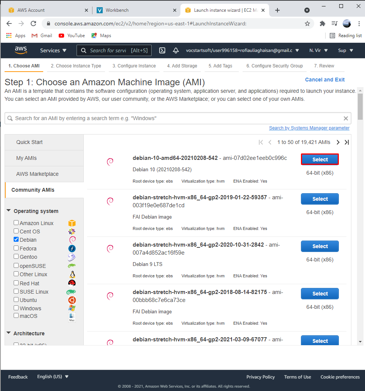Image resolution: width=365 pixels, height=391 pixels.
Task: Click the Debian logo of debian-10-amd64 AMI
Action: [110, 162]
